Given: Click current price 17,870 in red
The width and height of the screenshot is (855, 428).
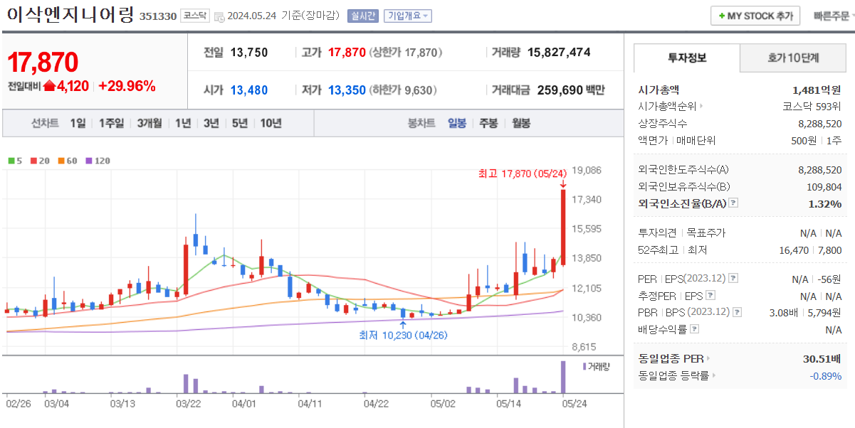Looking at the screenshot, I should [x=43, y=63].
